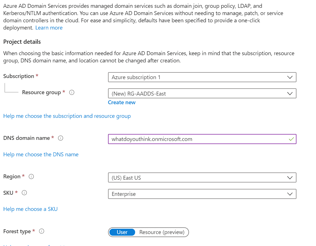The height and width of the screenshot is (246, 316).
Task: Click the Forest type label
Action: (17, 231)
